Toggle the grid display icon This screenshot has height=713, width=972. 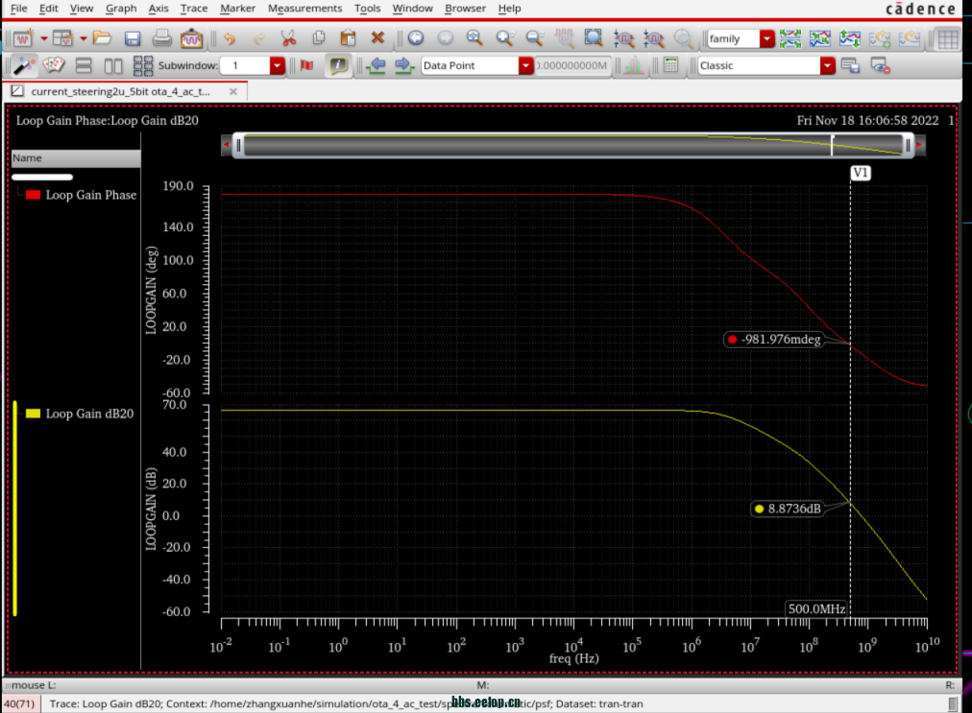click(948, 38)
